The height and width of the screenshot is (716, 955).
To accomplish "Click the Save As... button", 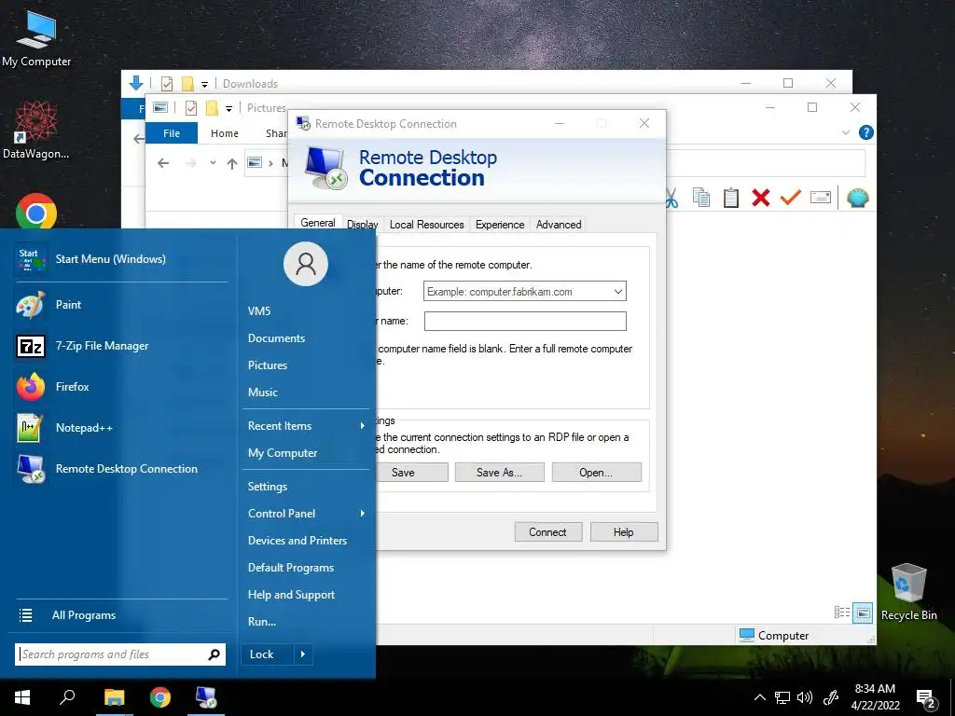I will tap(500, 473).
